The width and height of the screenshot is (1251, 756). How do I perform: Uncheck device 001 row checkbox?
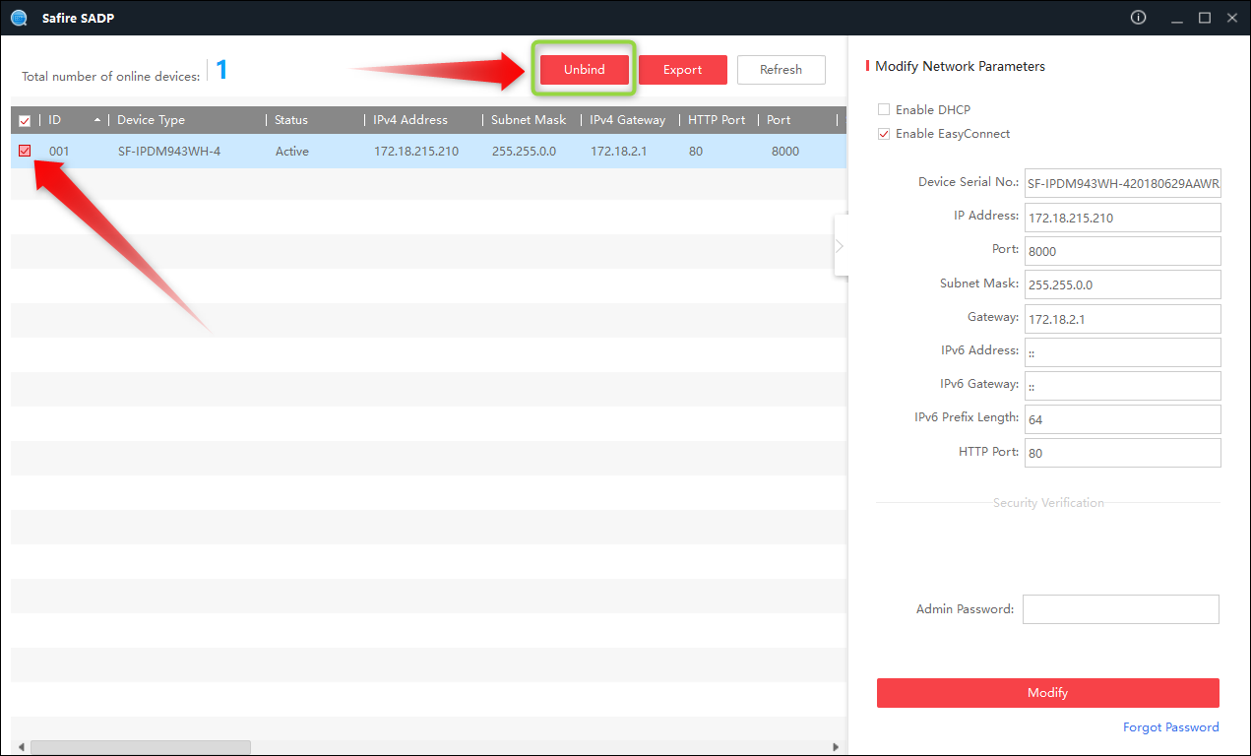click(x=25, y=151)
